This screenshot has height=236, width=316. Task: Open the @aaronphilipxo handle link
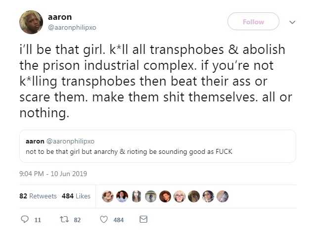point(72,27)
